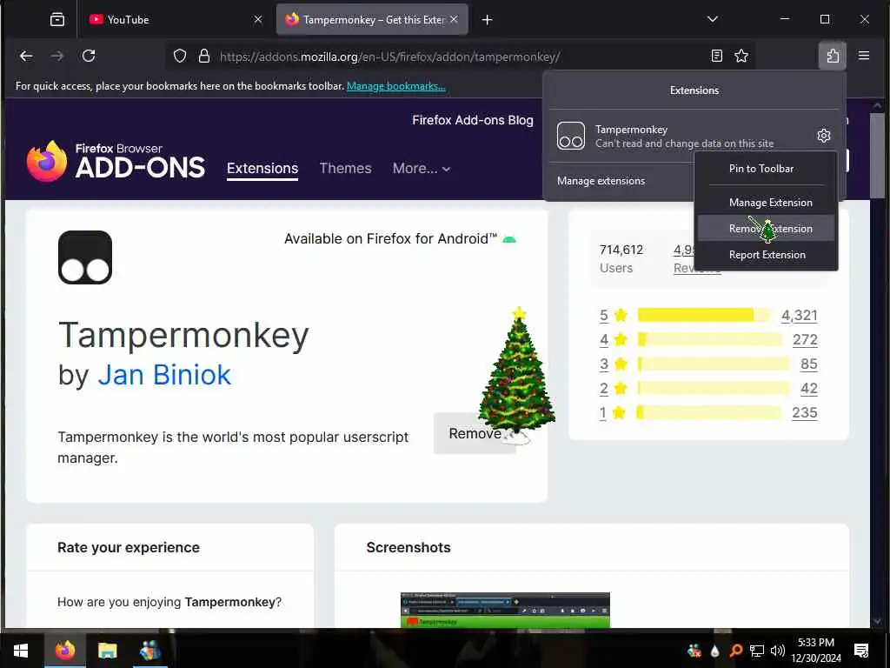Image resolution: width=890 pixels, height=668 pixels.
Task: Open the Windows Start menu
Action: pos(21,651)
